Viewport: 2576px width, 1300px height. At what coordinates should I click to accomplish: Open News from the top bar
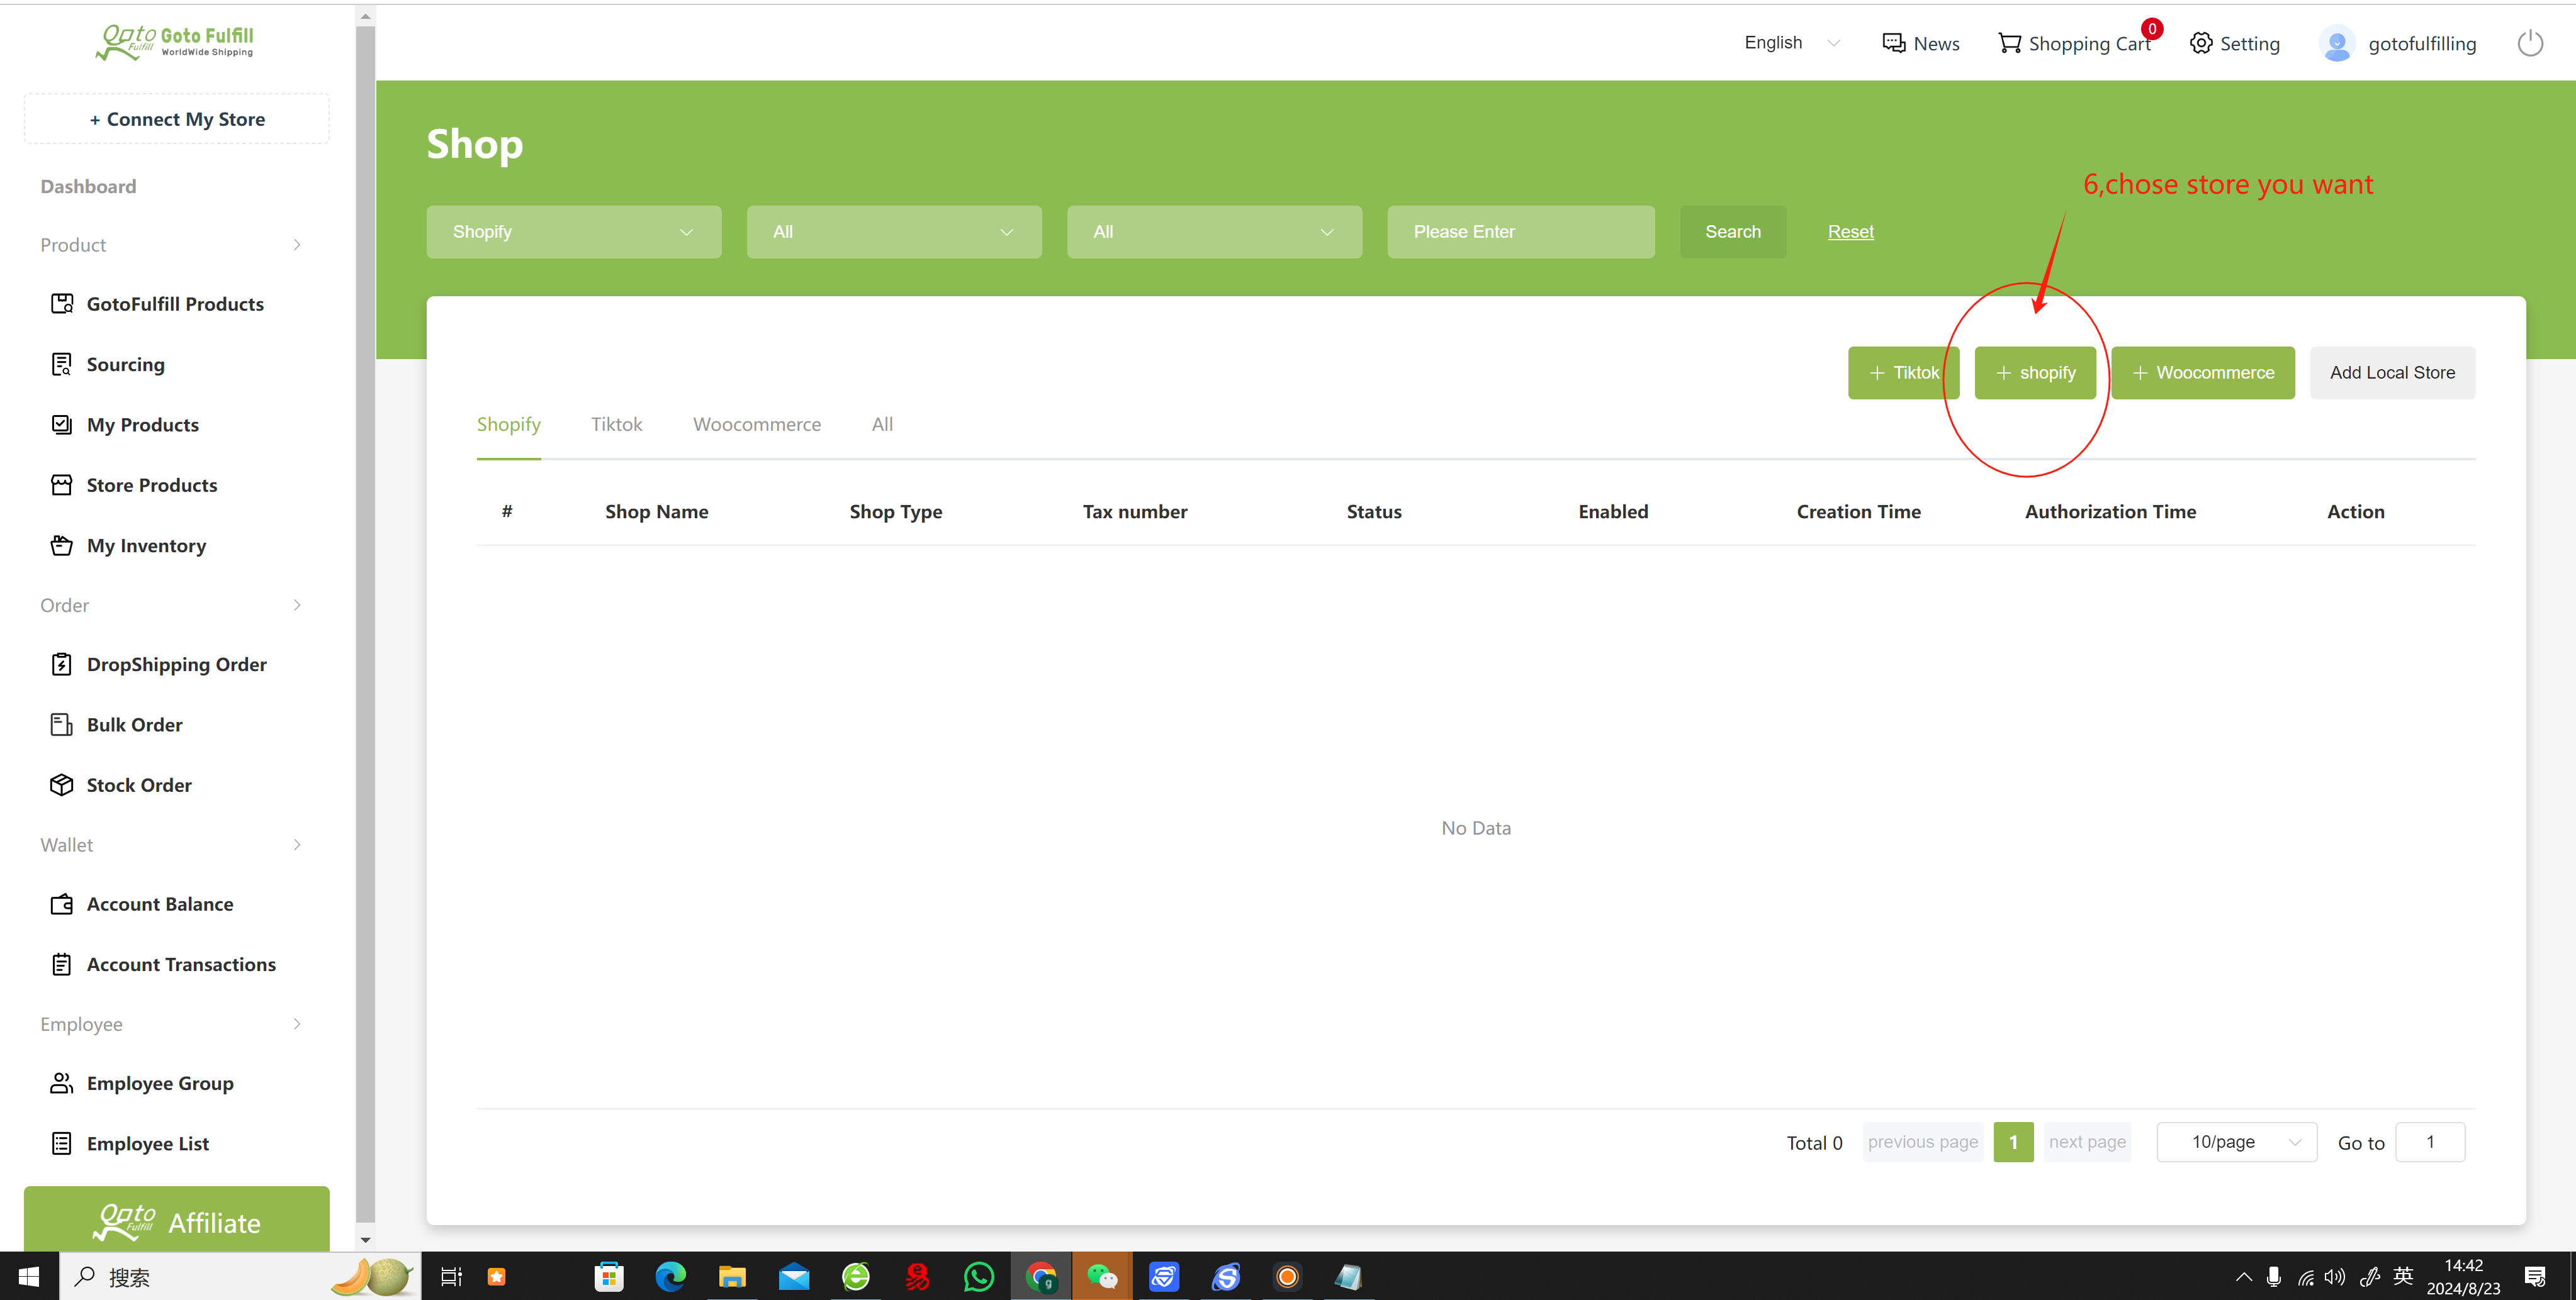(1920, 43)
